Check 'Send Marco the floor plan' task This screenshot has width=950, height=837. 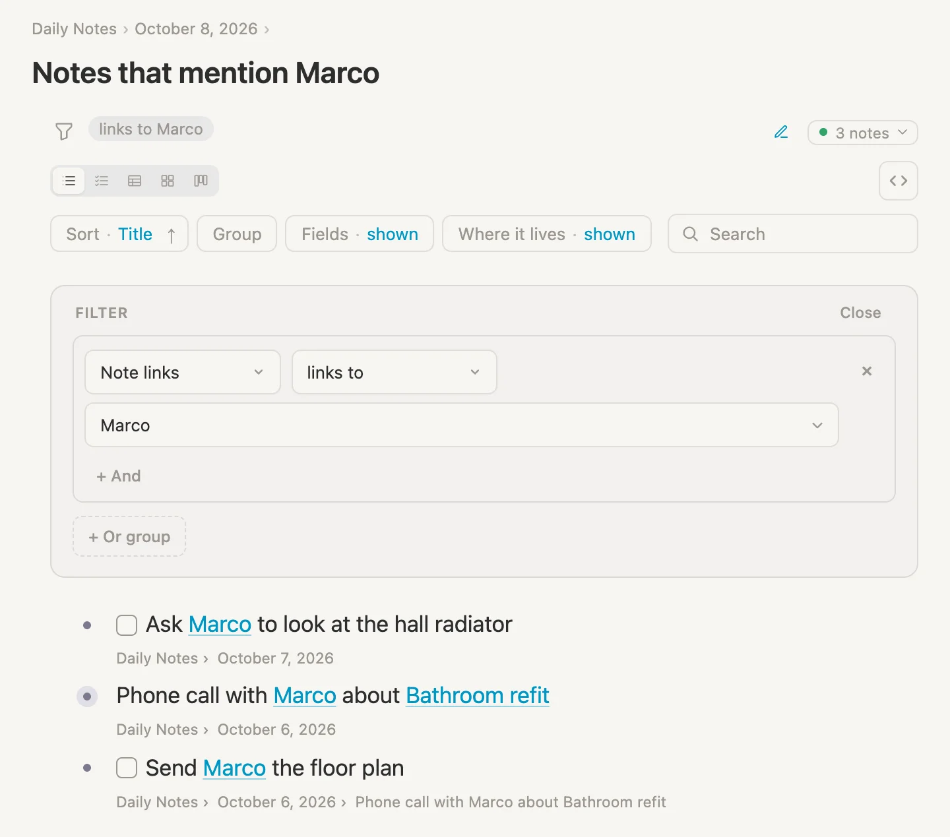pyautogui.click(x=127, y=768)
